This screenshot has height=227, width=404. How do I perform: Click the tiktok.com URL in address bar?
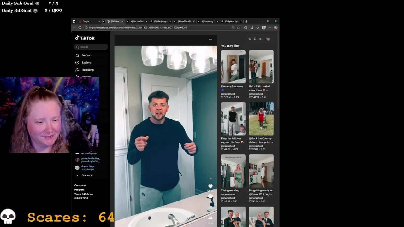click(138, 28)
